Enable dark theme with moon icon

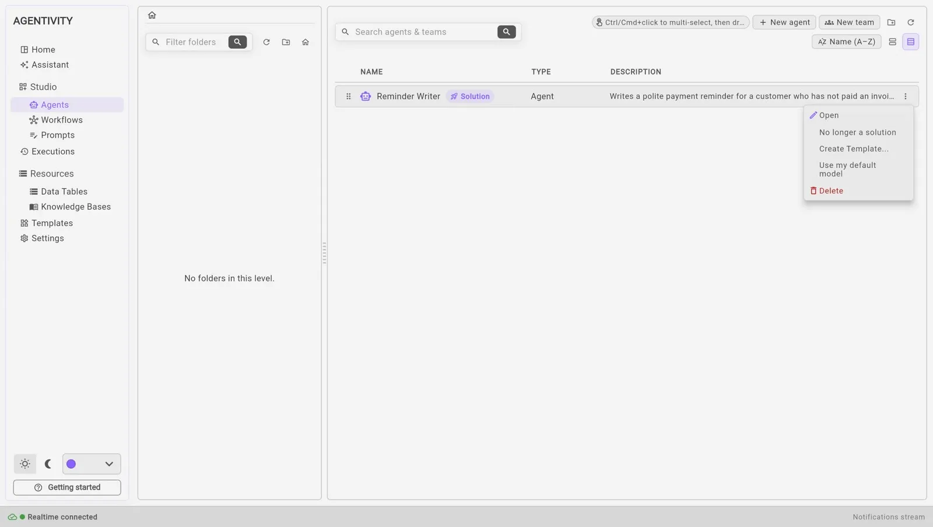click(x=48, y=464)
